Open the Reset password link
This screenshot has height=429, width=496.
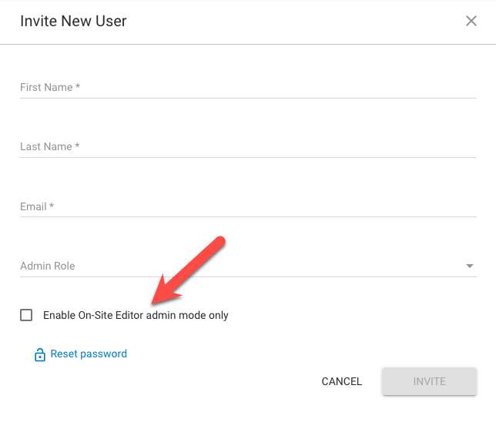[89, 354]
